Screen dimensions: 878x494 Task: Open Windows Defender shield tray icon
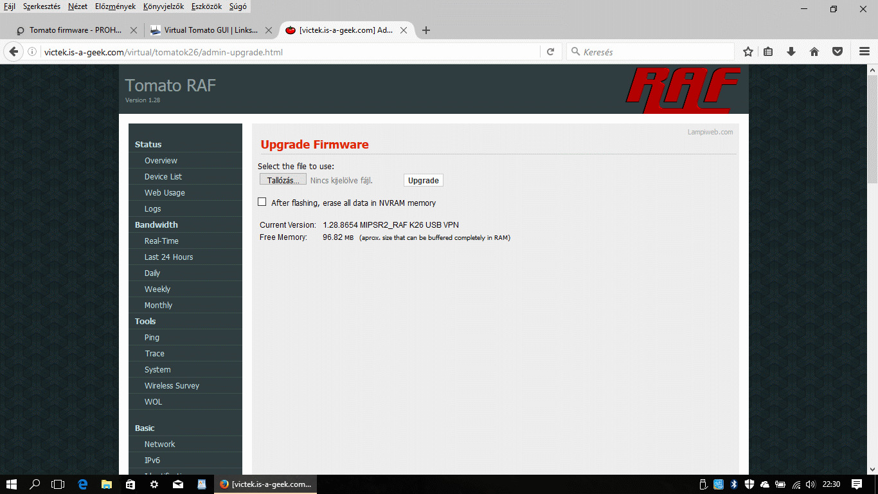749,484
